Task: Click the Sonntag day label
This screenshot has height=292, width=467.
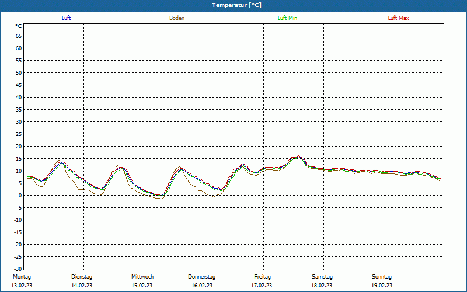Action: [382, 277]
